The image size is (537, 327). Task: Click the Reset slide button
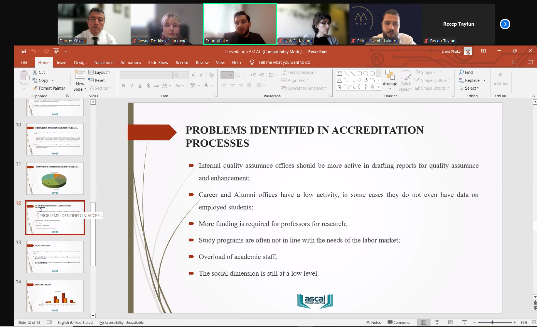pyautogui.click(x=97, y=80)
